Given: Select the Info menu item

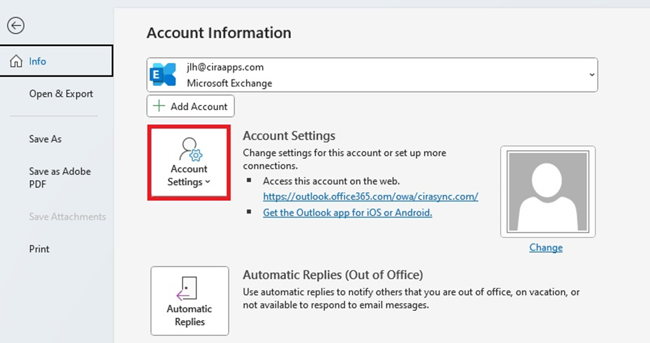Looking at the screenshot, I should [x=57, y=61].
